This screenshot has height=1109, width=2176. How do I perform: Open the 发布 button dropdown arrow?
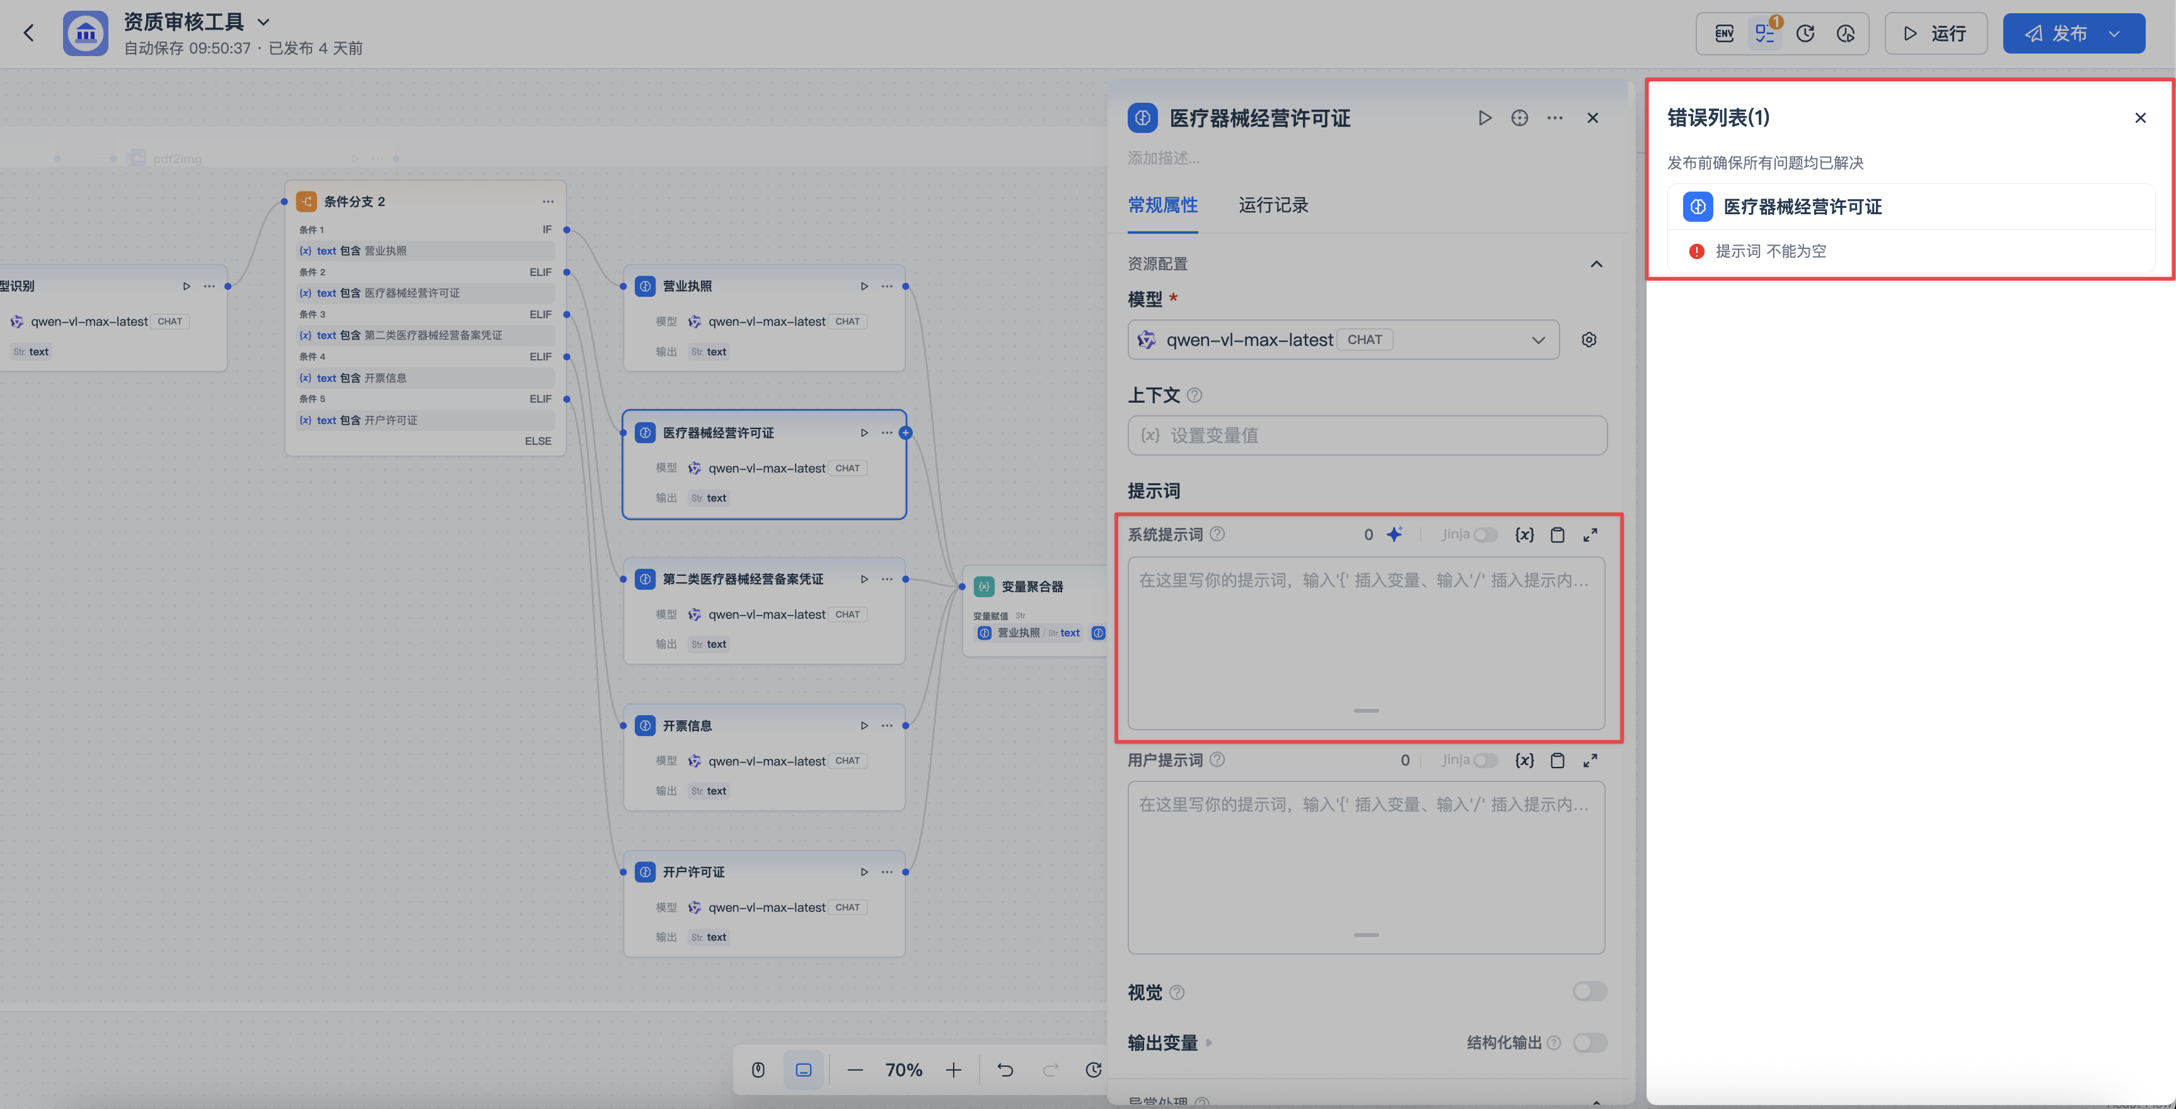[2114, 34]
